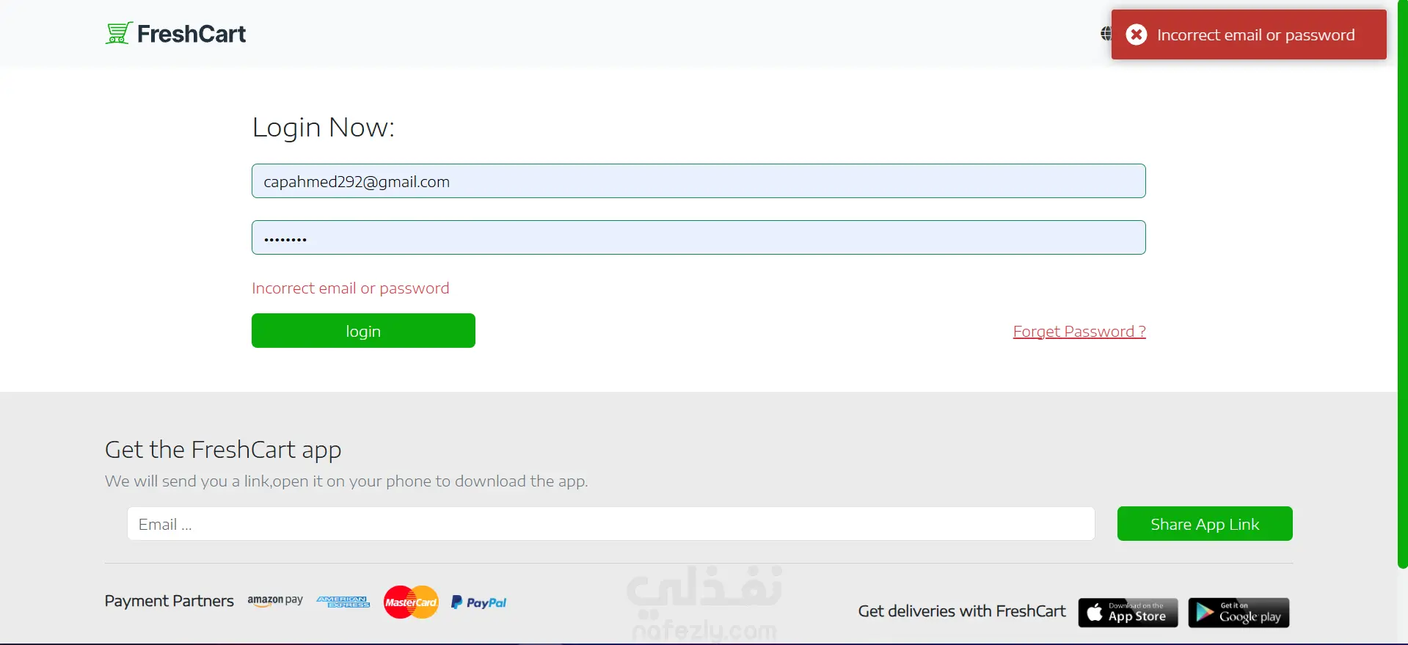1408x645 pixels.
Task: Dismiss the red 'Incorrect email or password' toast
Action: (x=1249, y=34)
